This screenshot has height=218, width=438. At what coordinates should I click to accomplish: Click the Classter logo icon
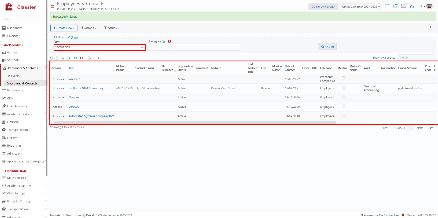click(x=9, y=7)
